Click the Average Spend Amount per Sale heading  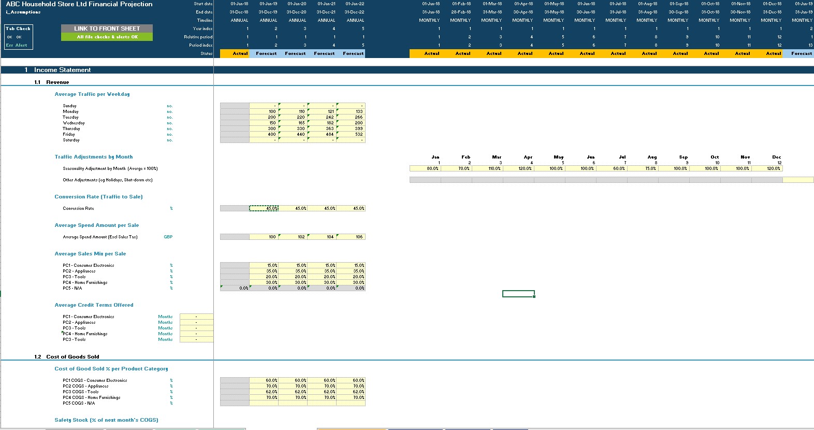pos(97,225)
